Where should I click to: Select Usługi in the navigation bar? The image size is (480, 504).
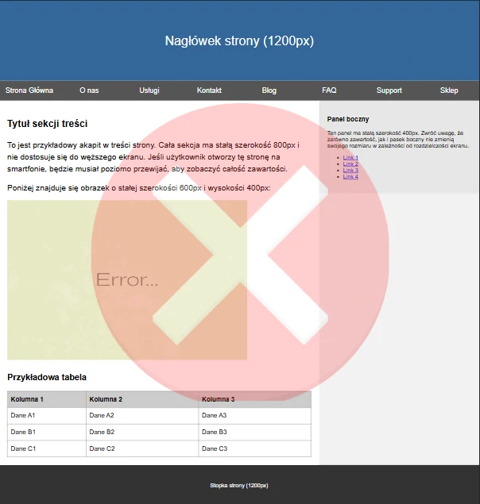click(149, 90)
